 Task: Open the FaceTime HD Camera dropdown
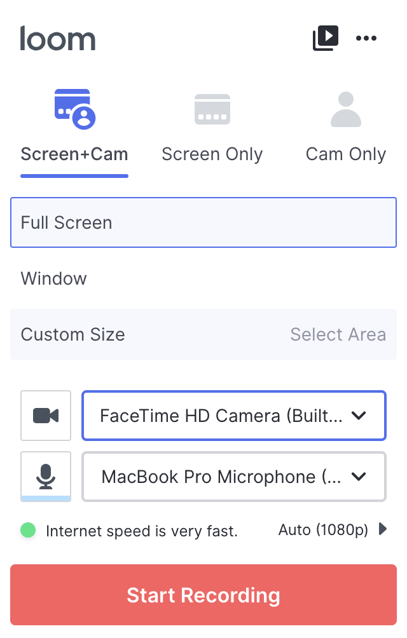click(x=233, y=416)
